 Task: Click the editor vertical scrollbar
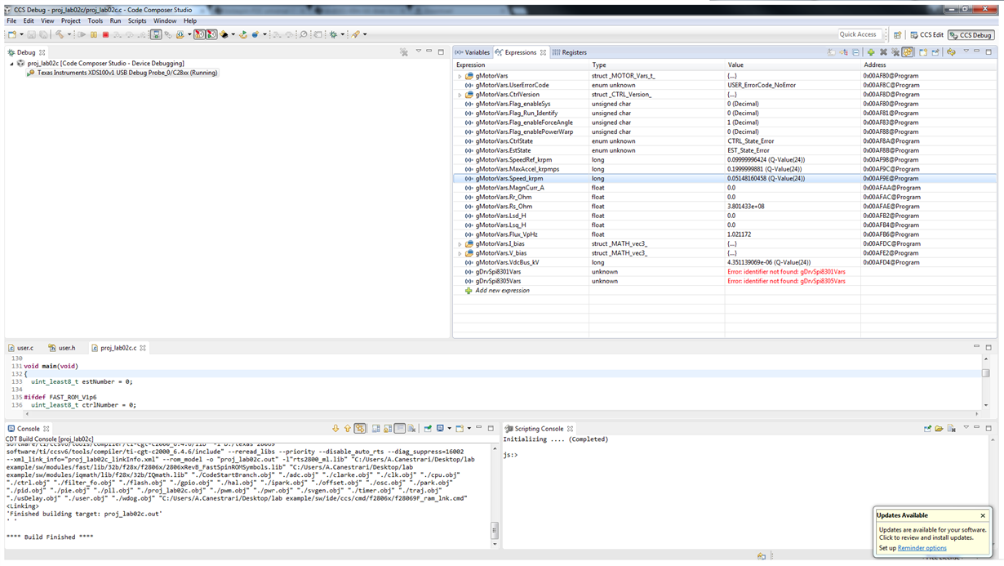click(x=986, y=381)
